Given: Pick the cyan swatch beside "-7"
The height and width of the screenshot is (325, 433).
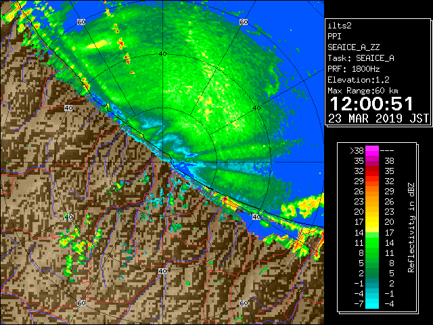Looking at the screenshot, I should 372,304.
